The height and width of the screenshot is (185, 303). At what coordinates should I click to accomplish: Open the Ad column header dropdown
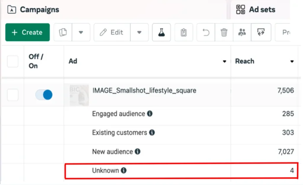click(224, 61)
